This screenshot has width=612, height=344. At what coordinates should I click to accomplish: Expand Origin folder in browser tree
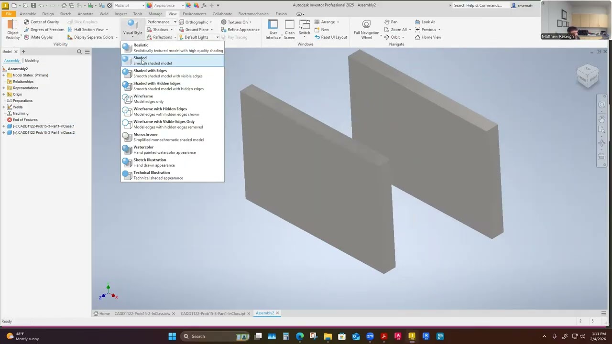(4, 94)
